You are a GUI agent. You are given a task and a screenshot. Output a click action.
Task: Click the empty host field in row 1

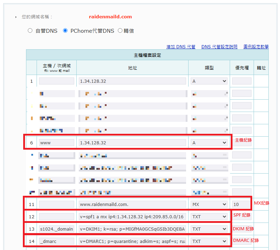pos(57,81)
